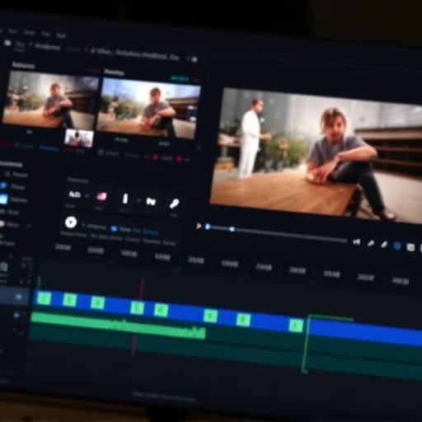Open the fourth menu in the top menu bar
422x422 pixels.
coord(61,35)
